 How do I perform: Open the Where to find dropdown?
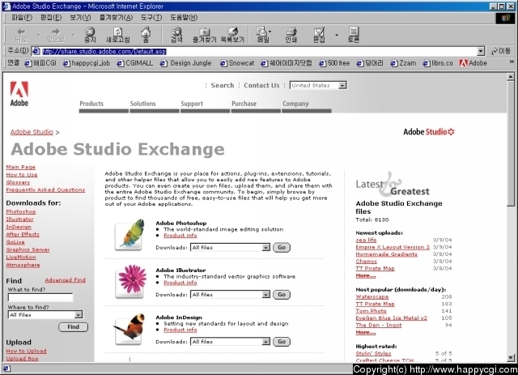(x=45, y=315)
